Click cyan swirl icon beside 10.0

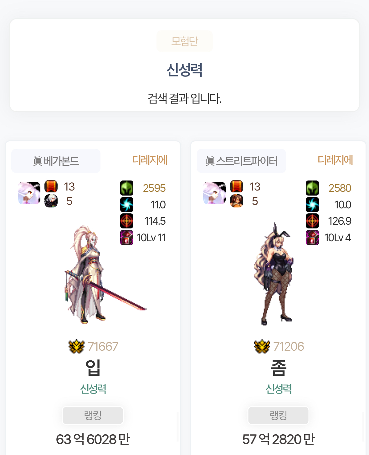(x=312, y=205)
